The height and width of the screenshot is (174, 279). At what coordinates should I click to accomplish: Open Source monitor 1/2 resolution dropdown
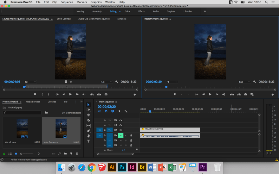(x=106, y=82)
